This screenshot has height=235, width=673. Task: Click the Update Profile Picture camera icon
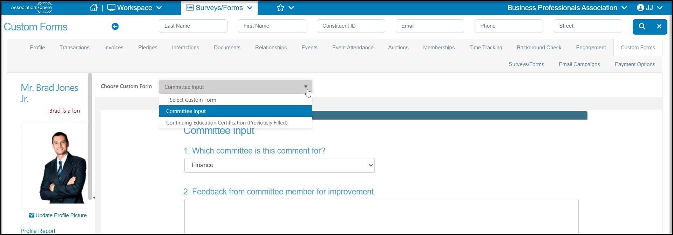[x=32, y=215]
